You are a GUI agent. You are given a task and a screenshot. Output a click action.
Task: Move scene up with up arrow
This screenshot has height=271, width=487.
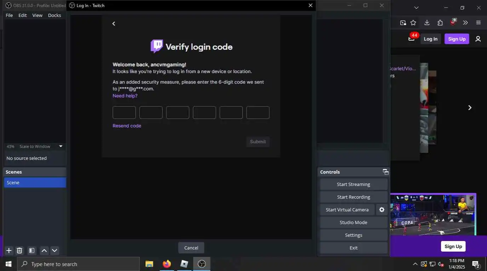pos(44,251)
